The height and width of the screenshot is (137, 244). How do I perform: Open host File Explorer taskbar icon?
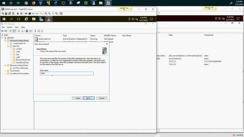(x=101, y=3)
